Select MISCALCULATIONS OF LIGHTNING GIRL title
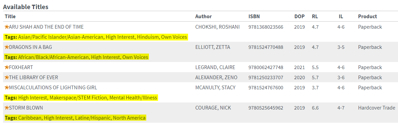The image size is (398, 123). [53, 88]
